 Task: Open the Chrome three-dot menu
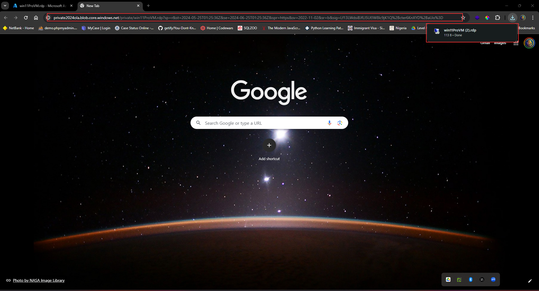tap(533, 17)
